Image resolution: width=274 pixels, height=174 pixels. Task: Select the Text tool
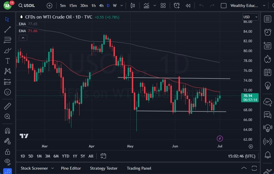coord(7,61)
